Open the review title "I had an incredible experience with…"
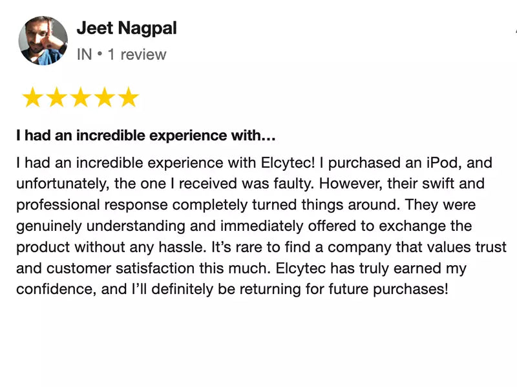 point(146,136)
